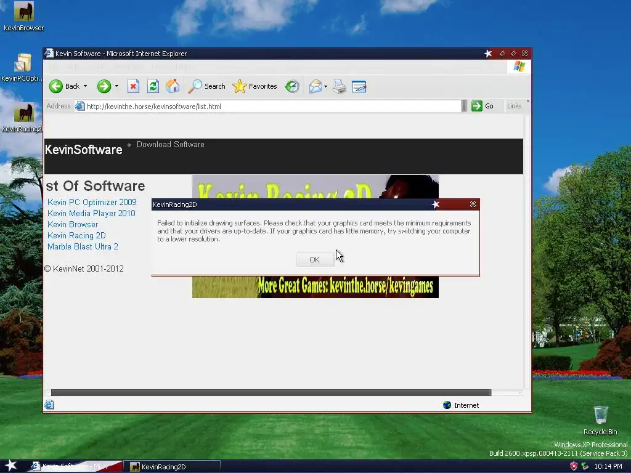Refresh the page with the green arrows icon

coord(153,86)
